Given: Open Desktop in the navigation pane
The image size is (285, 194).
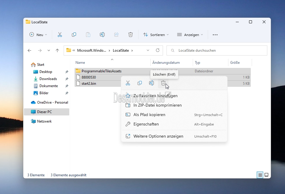Looking at the screenshot, I should (46, 72).
